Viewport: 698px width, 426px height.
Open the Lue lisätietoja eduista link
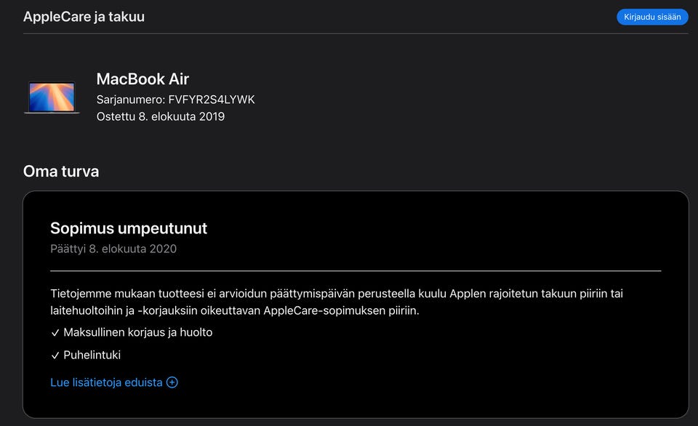(114, 382)
